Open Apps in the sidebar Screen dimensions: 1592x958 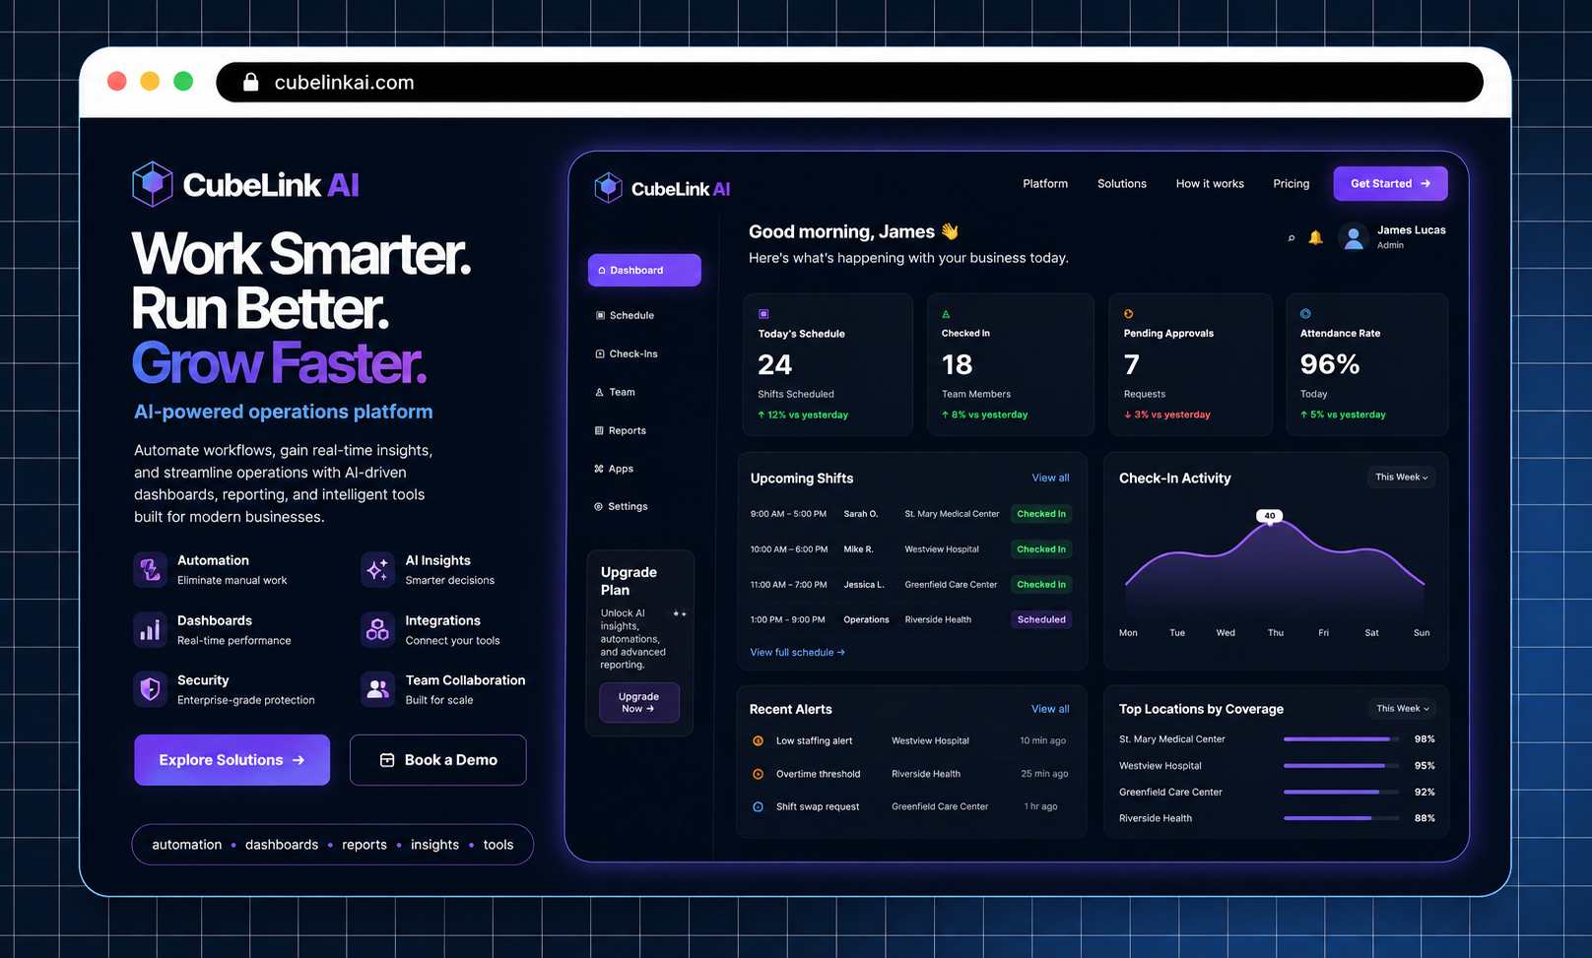(614, 469)
